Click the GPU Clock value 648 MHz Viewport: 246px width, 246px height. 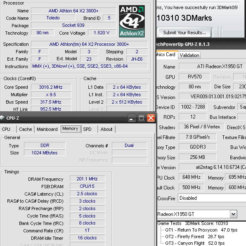point(192,177)
